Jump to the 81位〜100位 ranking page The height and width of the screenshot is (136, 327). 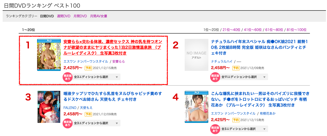pos(296,30)
